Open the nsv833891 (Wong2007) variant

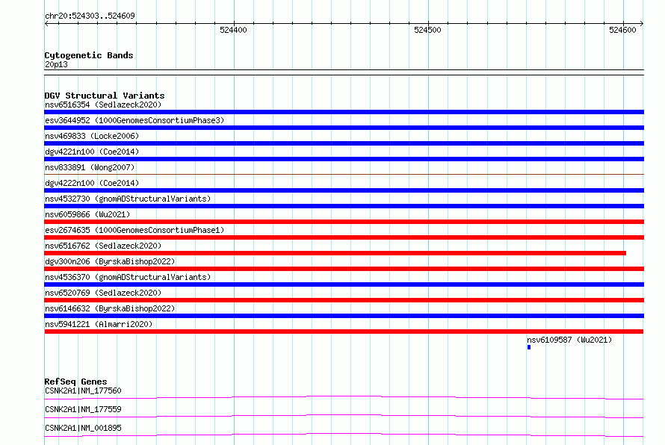coord(90,167)
